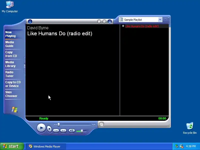Skip to the previous track
The image size is (200, 150).
(56, 130)
